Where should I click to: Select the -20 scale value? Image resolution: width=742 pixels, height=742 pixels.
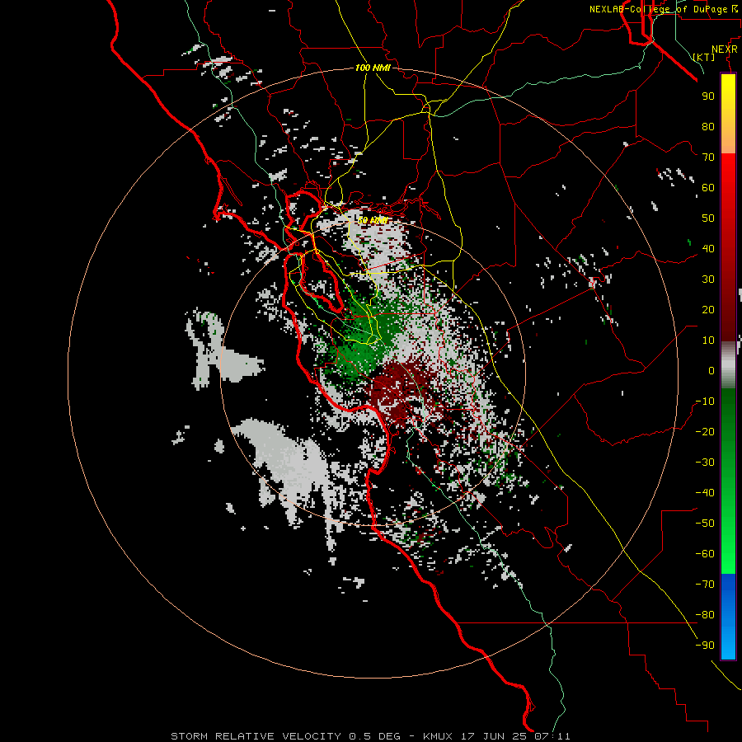705,432
